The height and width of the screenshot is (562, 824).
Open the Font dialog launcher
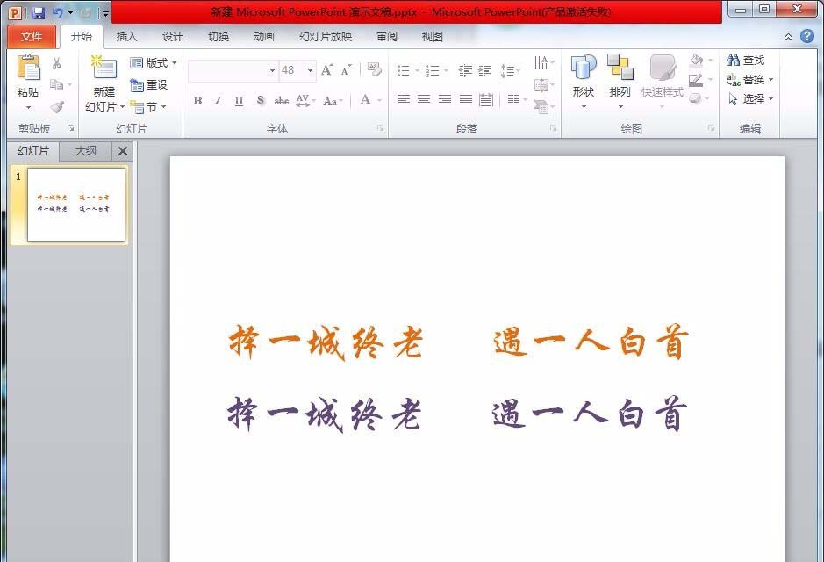381,128
